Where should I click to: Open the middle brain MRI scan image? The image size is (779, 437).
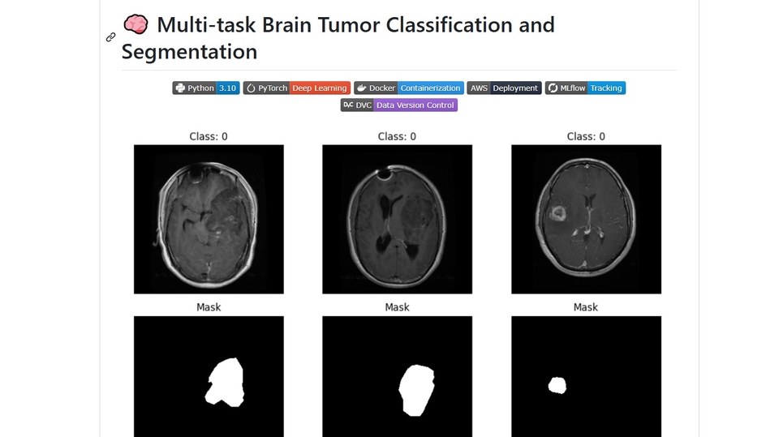coord(397,219)
